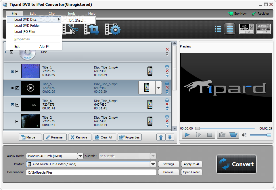
Task: Remove Title_1 with its red X
Action: pos(167,71)
